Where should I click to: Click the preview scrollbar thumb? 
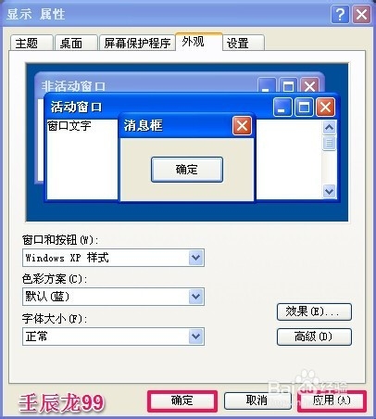(x=329, y=143)
